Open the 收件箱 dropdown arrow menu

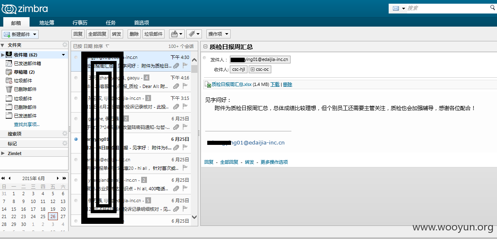point(63,54)
